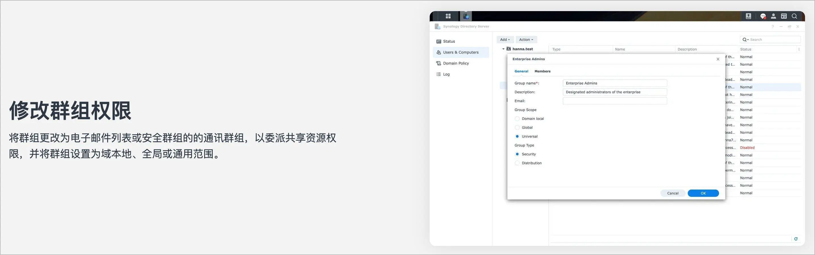
Task: Open the notifications chat bubble icon
Action: [763, 16]
